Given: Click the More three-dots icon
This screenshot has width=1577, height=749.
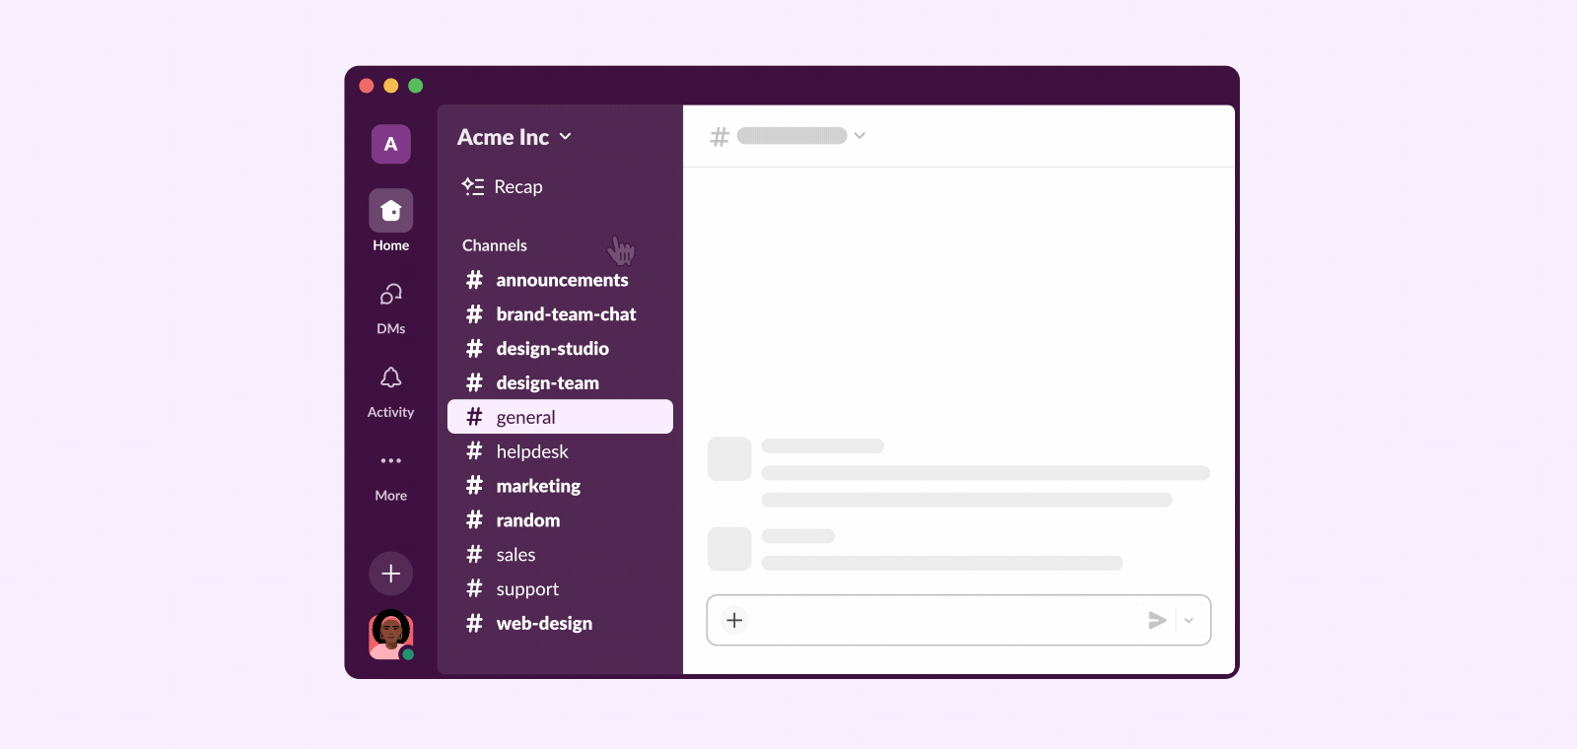Looking at the screenshot, I should pos(390,461).
